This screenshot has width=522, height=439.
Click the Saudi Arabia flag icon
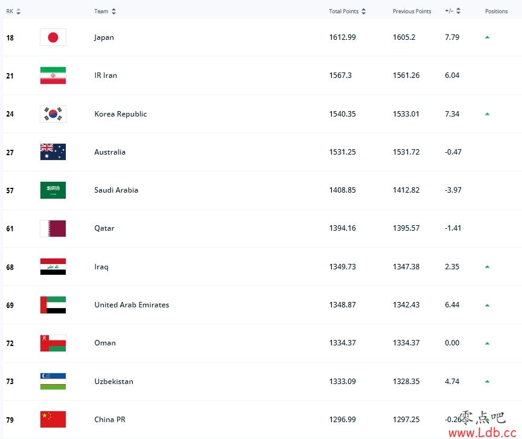[x=53, y=190]
